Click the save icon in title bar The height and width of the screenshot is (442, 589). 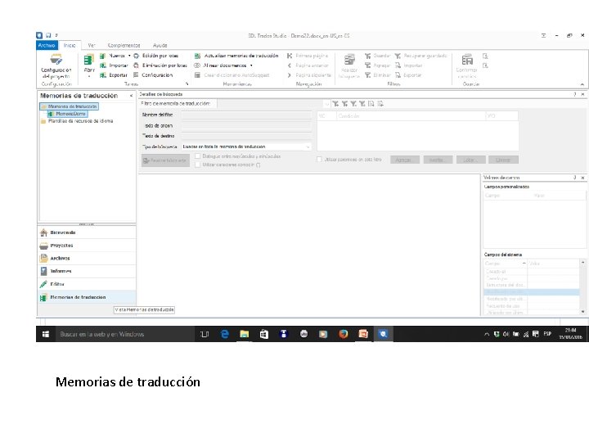48,35
